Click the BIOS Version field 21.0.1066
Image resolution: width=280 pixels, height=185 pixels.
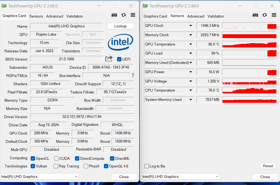67,59
